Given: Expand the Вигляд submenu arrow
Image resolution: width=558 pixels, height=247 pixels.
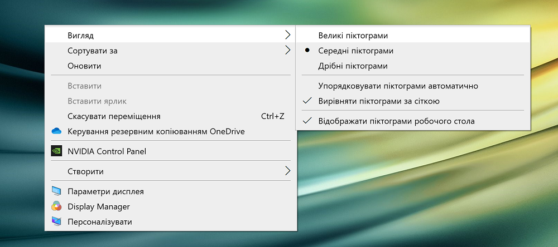Looking at the screenshot, I should [287, 35].
